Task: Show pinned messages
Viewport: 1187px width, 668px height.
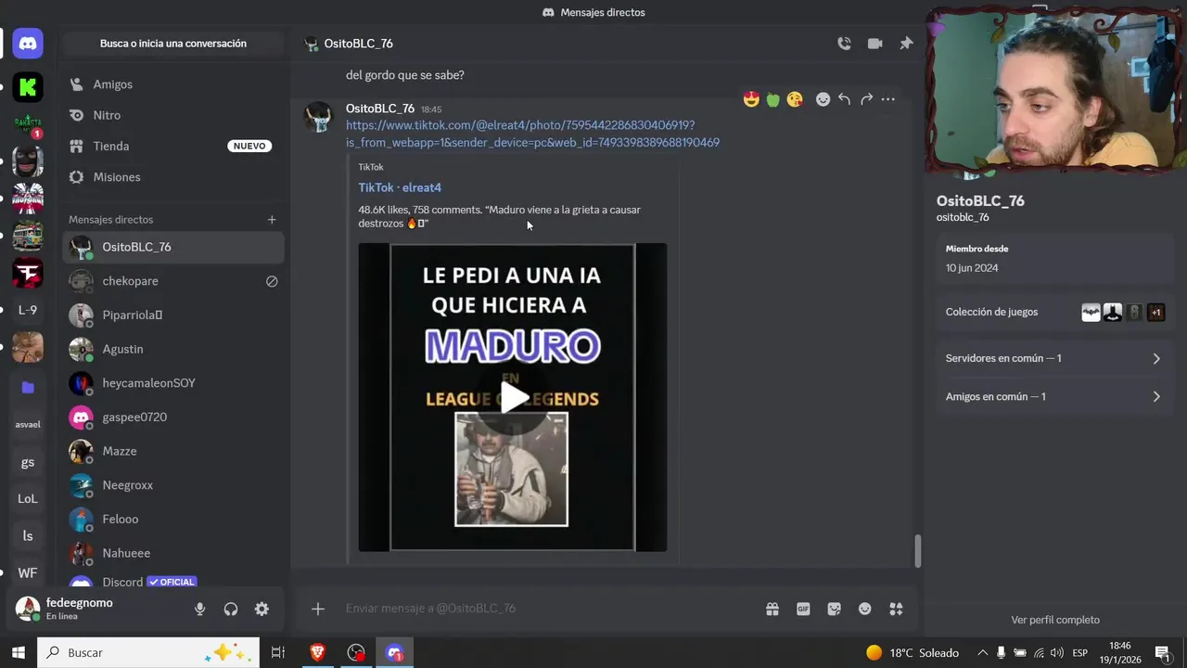Action: [906, 44]
